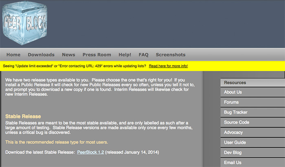Open Bug Tracker in Resources sidebar
This screenshot has height=167, width=285.
pos(253,112)
